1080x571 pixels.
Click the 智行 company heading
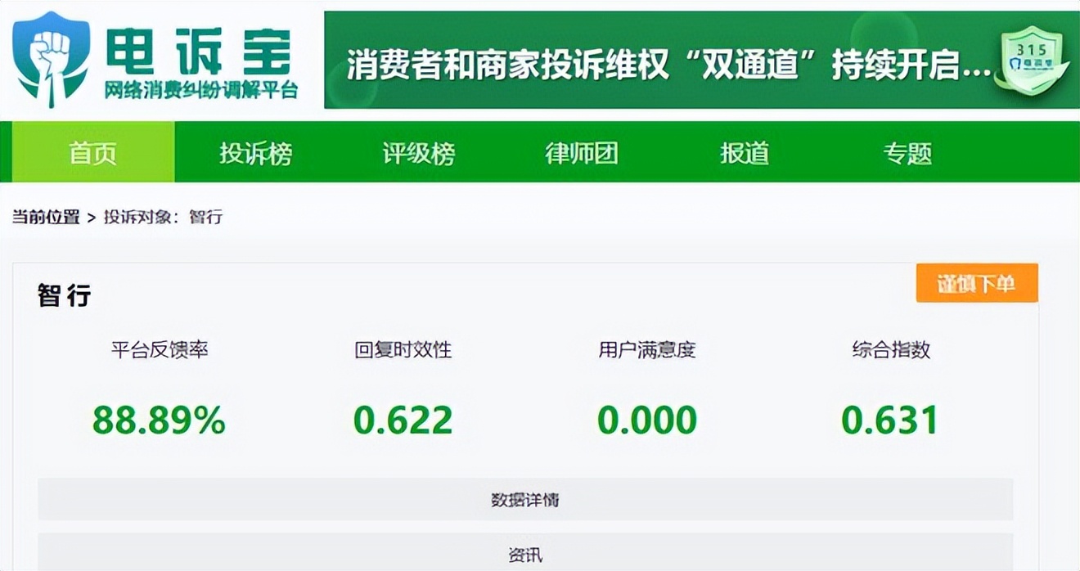[65, 295]
